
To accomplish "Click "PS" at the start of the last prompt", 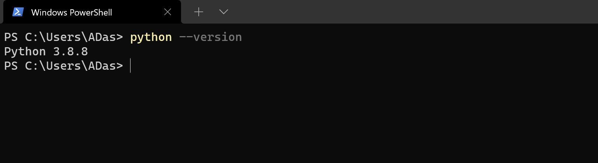I will tap(11, 66).
